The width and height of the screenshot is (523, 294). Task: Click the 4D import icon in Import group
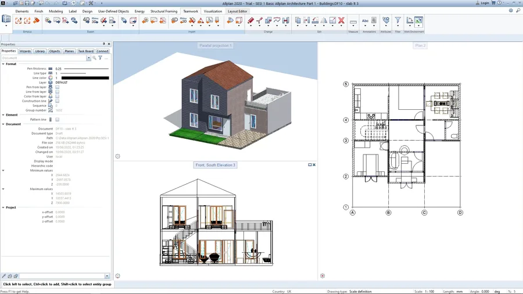(x=174, y=21)
